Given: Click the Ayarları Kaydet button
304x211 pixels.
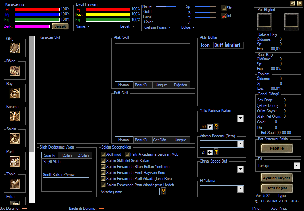Looking at the screenshot, I should pos(277,178).
